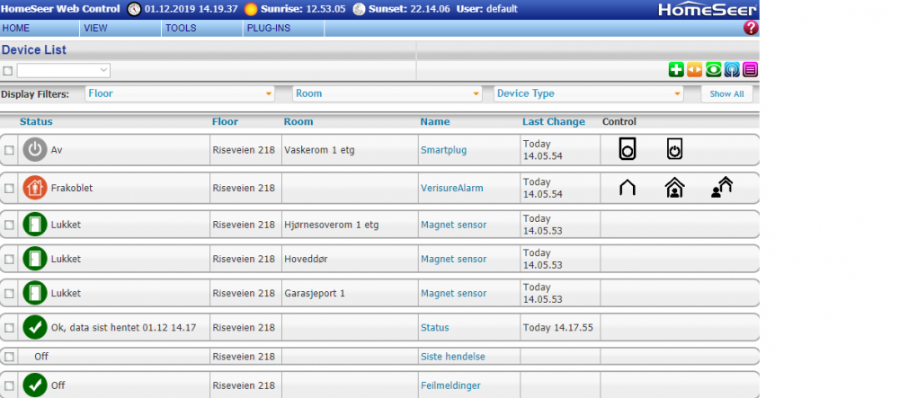This screenshot has width=899, height=398.
Task: Expand the Device Type filter dropdown
Action: tap(589, 93)
